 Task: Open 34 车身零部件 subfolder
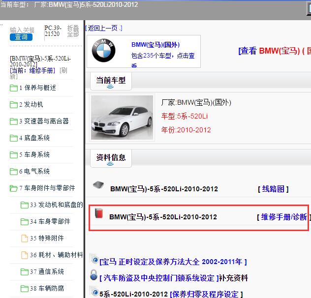pyautogui.click(x=50, y=221)
